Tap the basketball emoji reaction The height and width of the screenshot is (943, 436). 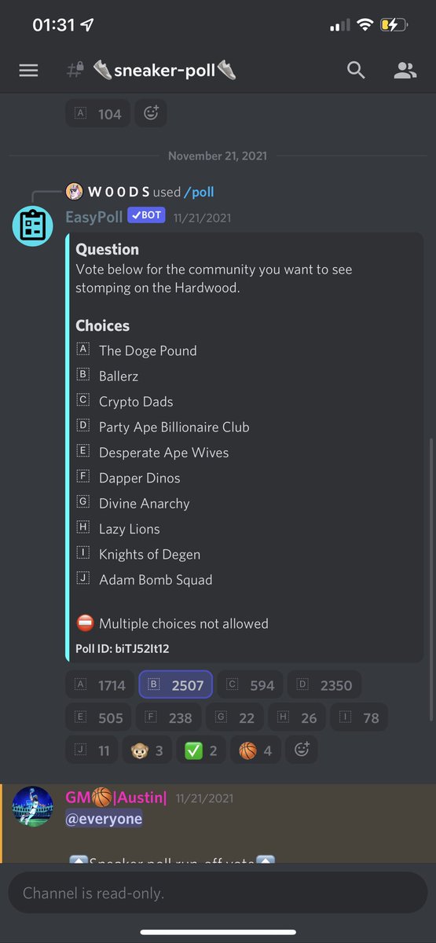[x=255, y=750]
